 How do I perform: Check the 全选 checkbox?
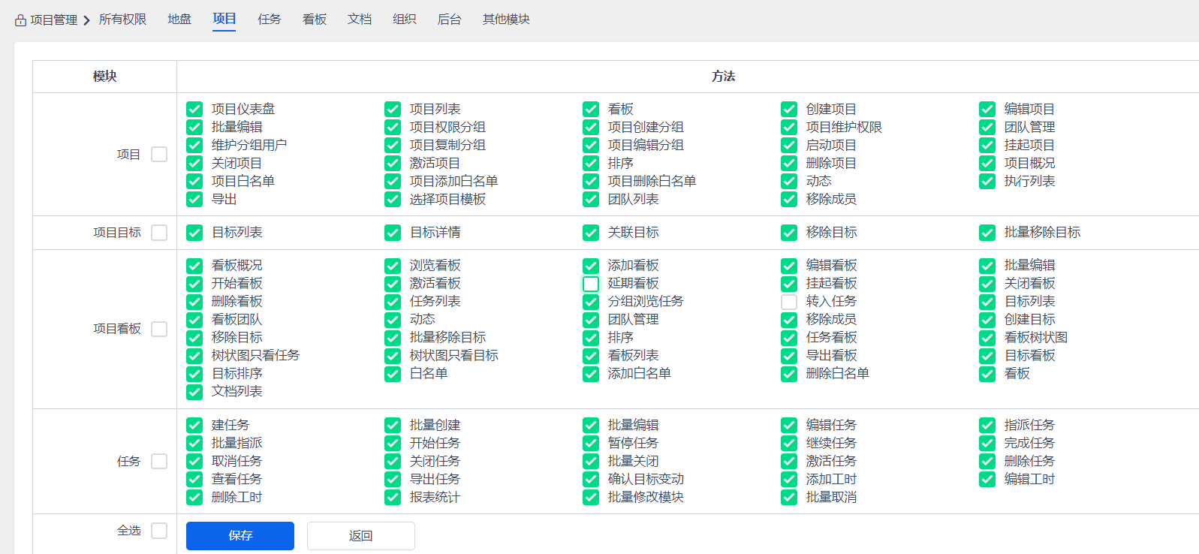click(159, 531)
